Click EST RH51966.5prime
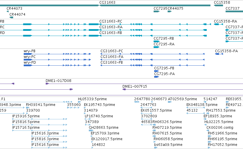Viewport: 243px width, 149px height. pos(222,133)
